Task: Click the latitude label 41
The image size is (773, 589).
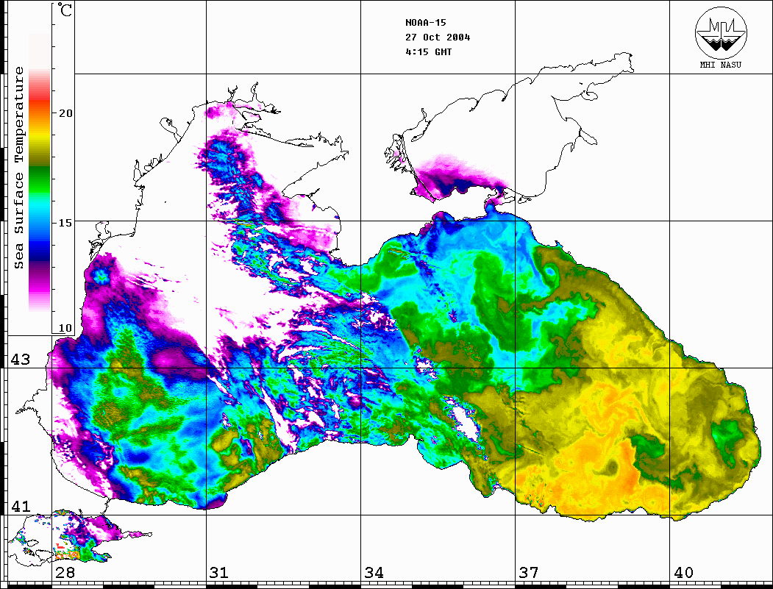Action: point(21,506)
